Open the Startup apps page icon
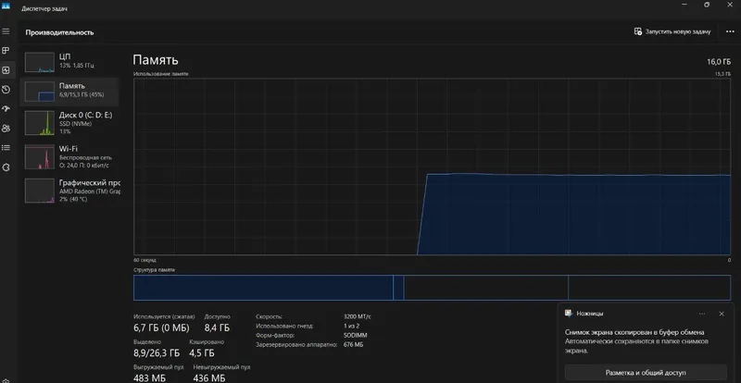 6,109
